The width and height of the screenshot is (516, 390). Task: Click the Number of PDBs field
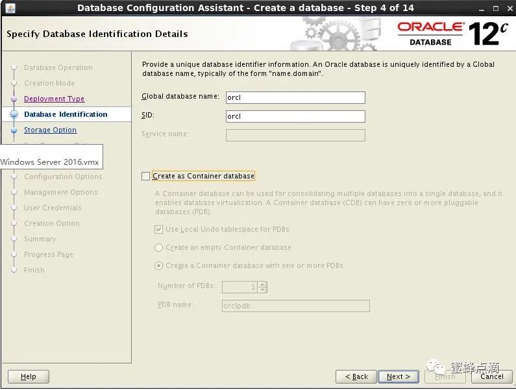pyautogui.click(x=240, y=287)
